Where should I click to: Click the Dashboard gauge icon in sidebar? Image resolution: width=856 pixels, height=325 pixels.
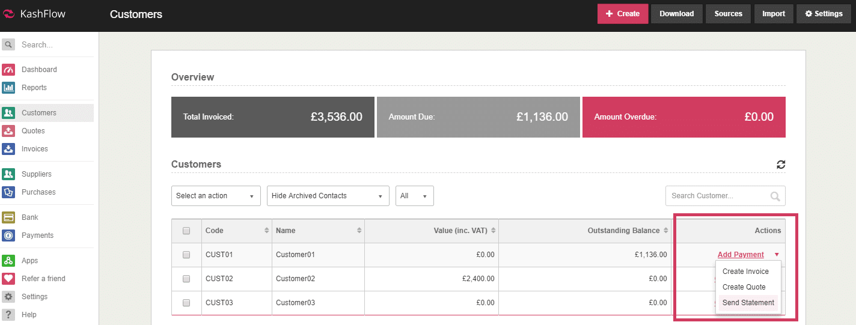pyautogui.click(x=8, y=70)
